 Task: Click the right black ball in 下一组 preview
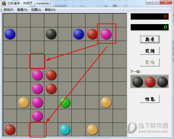pyautogui.click(x=163, y=82)
